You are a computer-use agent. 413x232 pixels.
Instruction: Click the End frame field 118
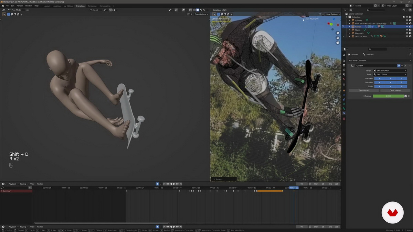coord(333,184)
